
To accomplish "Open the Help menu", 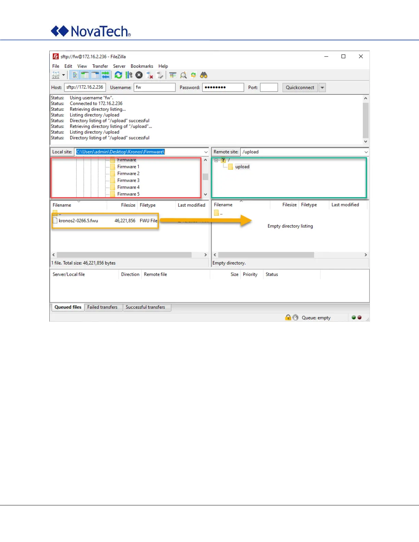I will tap(163, 66).
